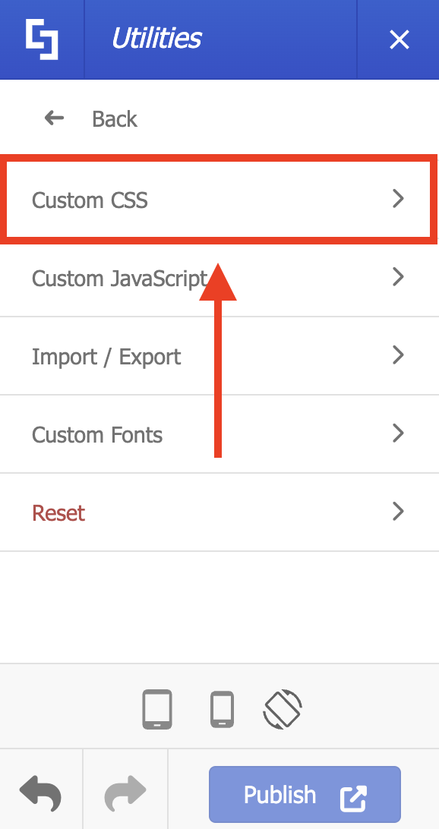Switch to mobile phone preview mode

coord(221,708)
